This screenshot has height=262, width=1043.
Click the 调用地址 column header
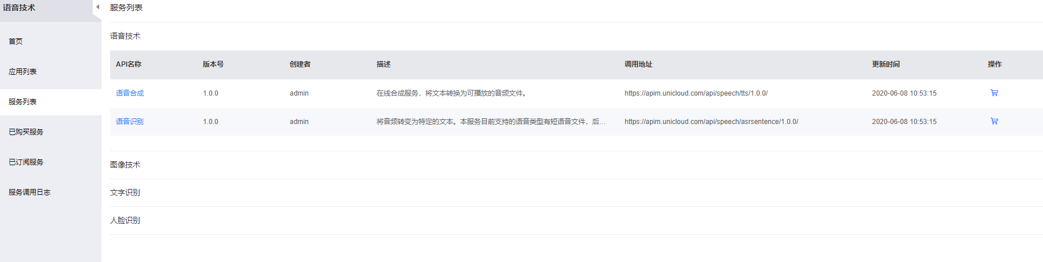[x=639, y=64]
